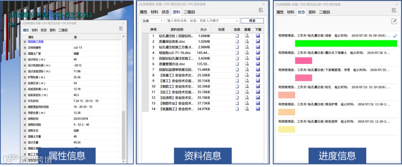Open 资料 tab in the status window
402x167 pixels.
(x=312, y=12)
